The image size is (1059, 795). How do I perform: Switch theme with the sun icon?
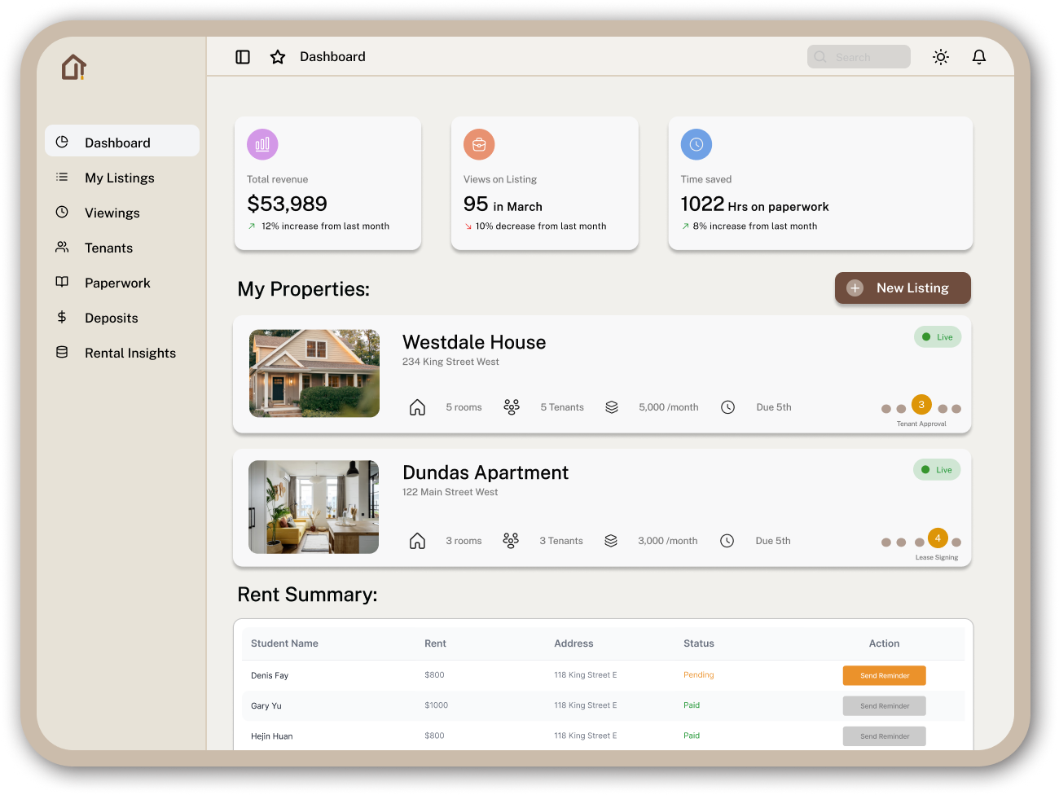tap(941, 57)
